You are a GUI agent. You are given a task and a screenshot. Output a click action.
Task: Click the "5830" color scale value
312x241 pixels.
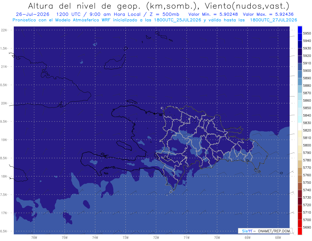coord(307,123)
